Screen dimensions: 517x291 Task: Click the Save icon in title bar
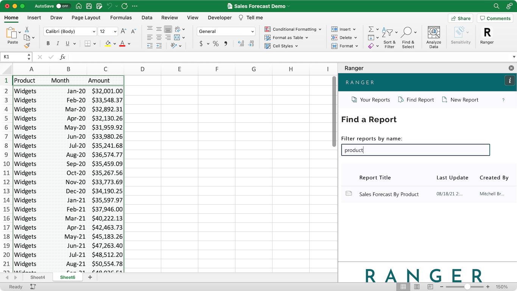[89, 6]
